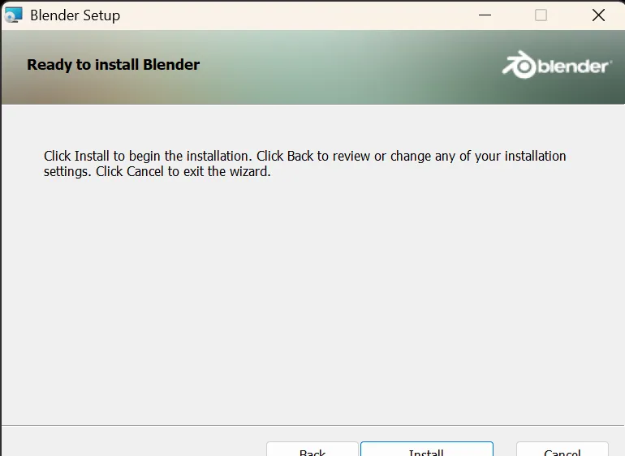Close the Blender Setup window
625x456 pixels.
click(x=598, y=15)
